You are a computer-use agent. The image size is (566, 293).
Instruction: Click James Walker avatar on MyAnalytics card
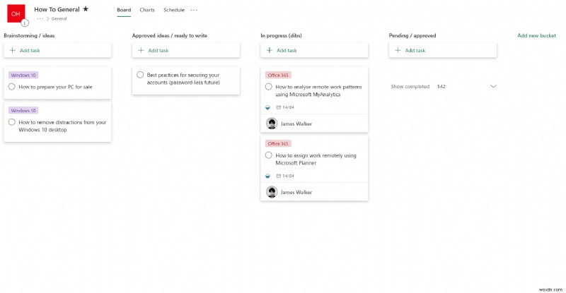tap(272, 124)
